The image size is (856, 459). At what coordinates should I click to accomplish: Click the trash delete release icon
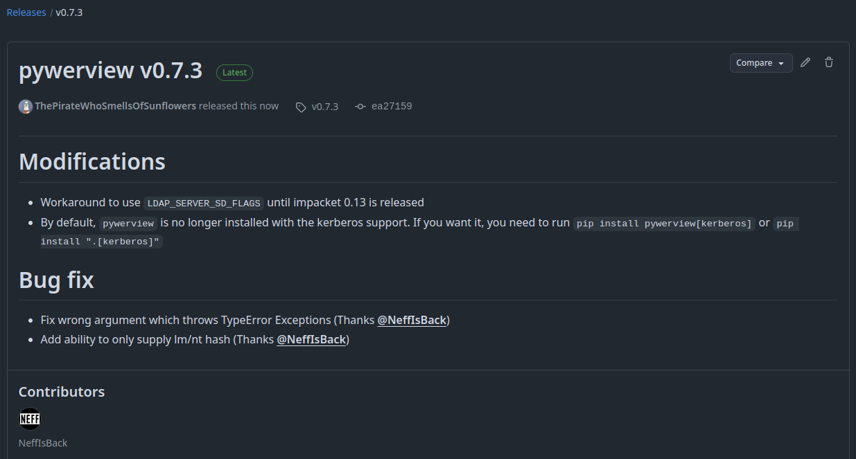(x=828, y=63)
